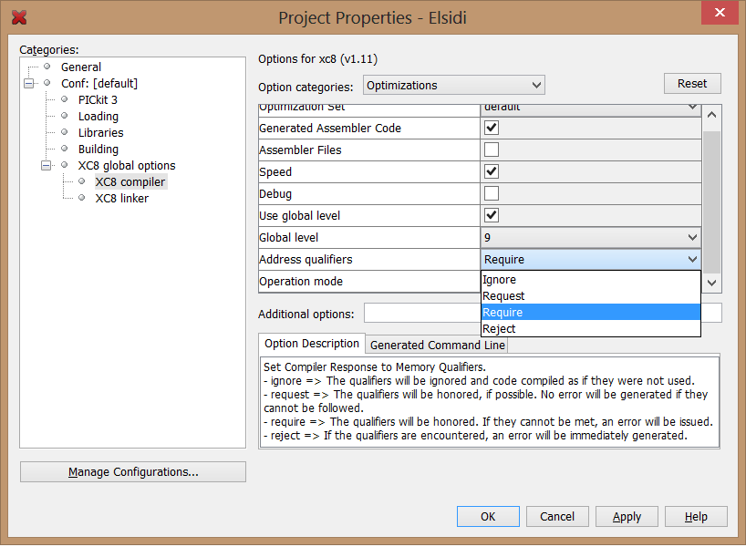Screen dimensions: 746x547
Task: Select XC8 linker in categories tree
Action: (121, 198)
